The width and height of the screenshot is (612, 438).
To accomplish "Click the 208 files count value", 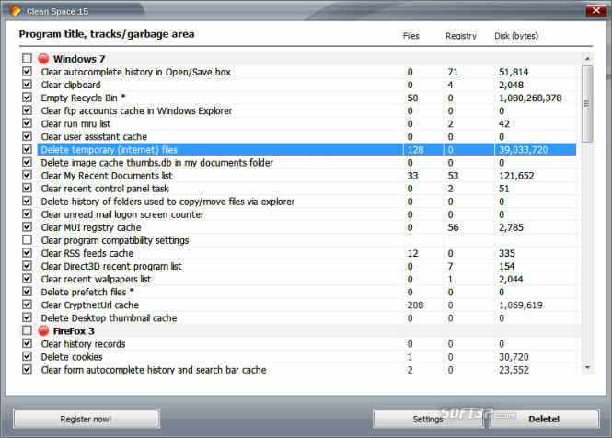I will click(x=415, y=305).
